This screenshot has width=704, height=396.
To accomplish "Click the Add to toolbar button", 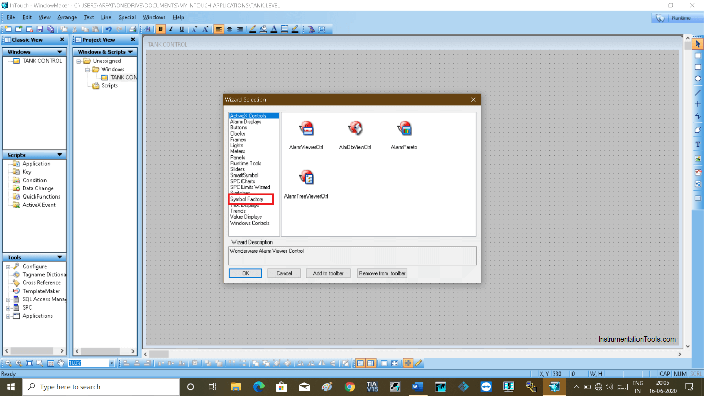I will pos(328,273).
